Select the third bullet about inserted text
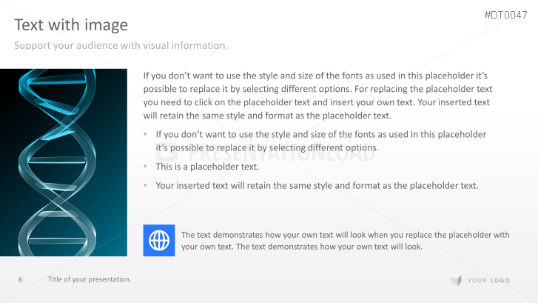 [317, 185]
